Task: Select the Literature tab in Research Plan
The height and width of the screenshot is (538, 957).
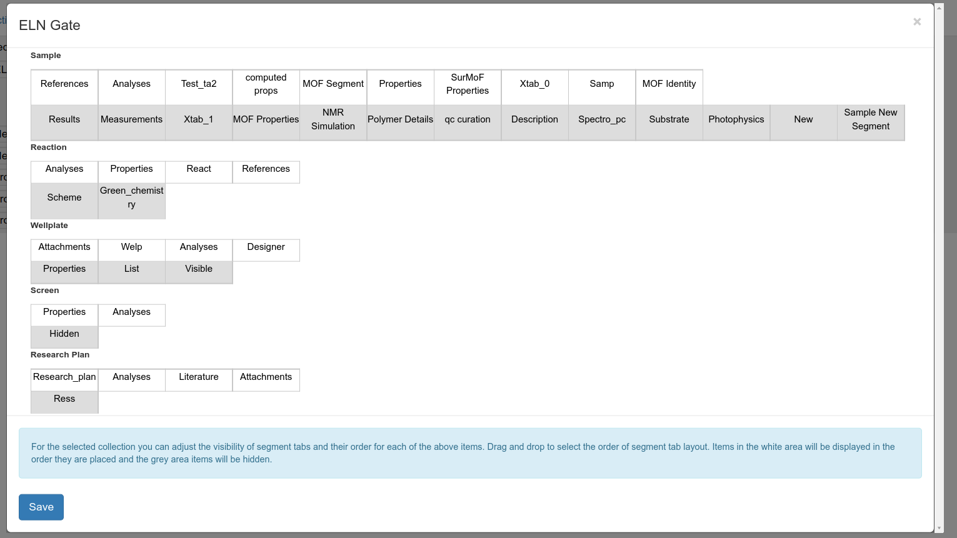Action: [x=199, y=377]
